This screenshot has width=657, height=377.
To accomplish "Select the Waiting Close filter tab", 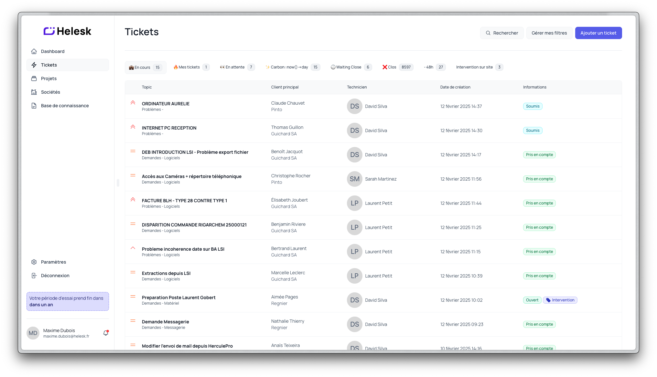I will tap(351, 67).
